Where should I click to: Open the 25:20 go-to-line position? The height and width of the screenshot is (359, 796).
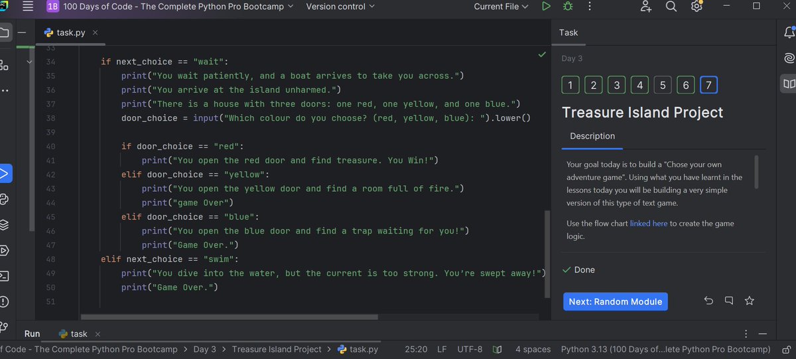coord(415,349)
